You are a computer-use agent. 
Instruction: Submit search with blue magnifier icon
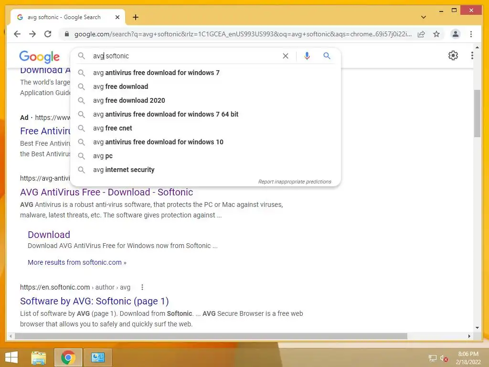(327, 56)
